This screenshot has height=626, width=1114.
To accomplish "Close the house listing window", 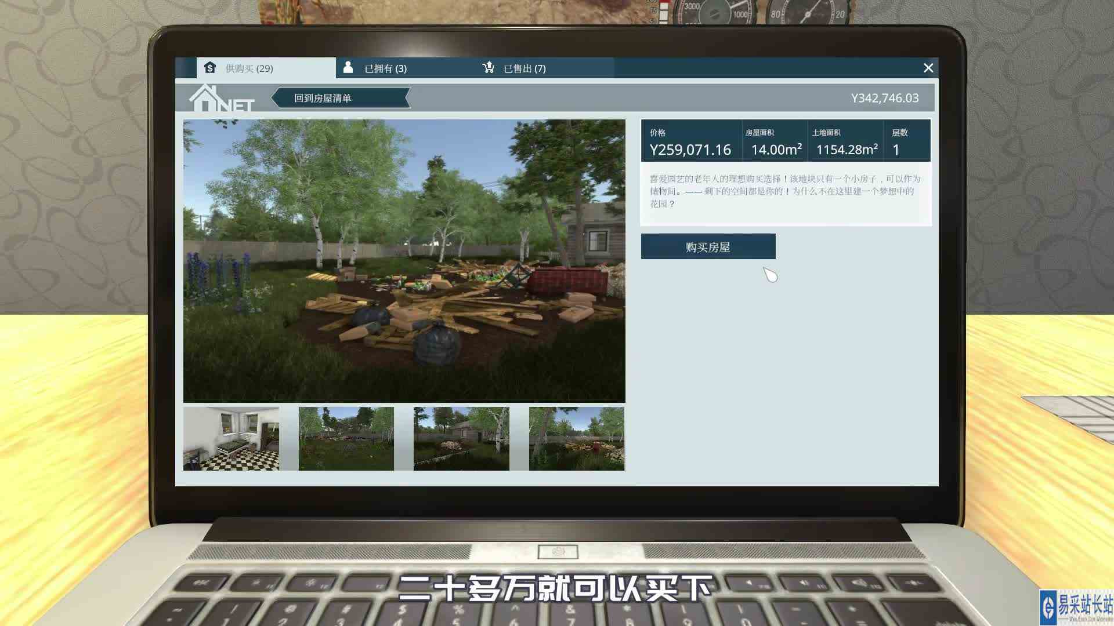I will (x=928, y=68).
